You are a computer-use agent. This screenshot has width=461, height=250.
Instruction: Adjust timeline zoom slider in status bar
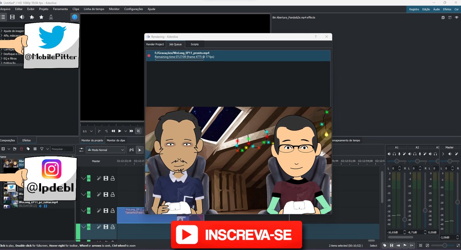444,245
